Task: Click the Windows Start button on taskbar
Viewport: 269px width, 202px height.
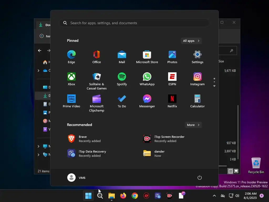Action: tap(88, 196)
